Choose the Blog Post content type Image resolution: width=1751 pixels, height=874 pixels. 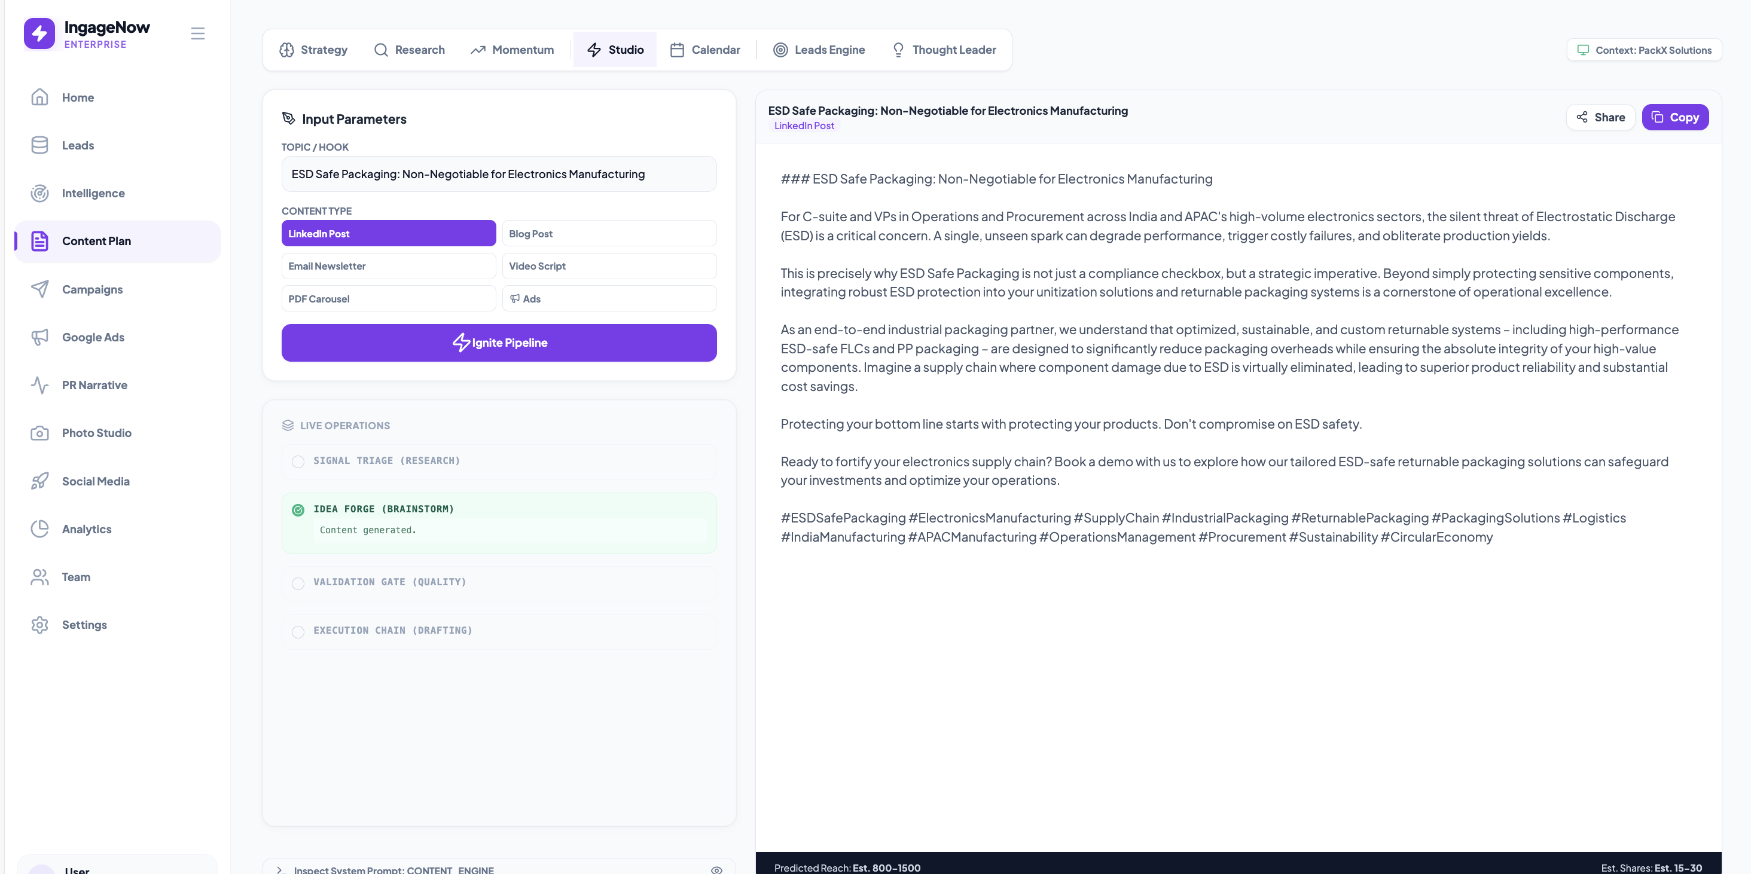coord(608,233)
